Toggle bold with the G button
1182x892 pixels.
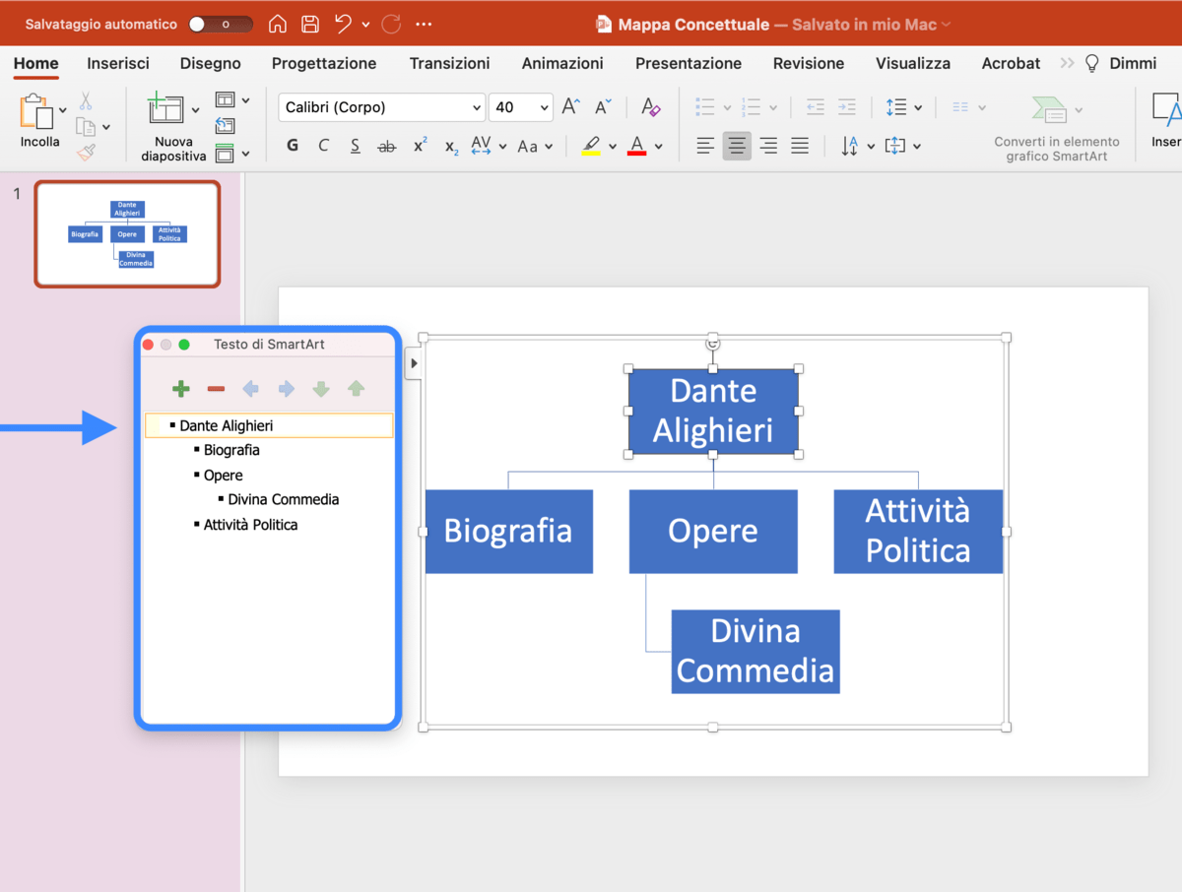(293, 146)
